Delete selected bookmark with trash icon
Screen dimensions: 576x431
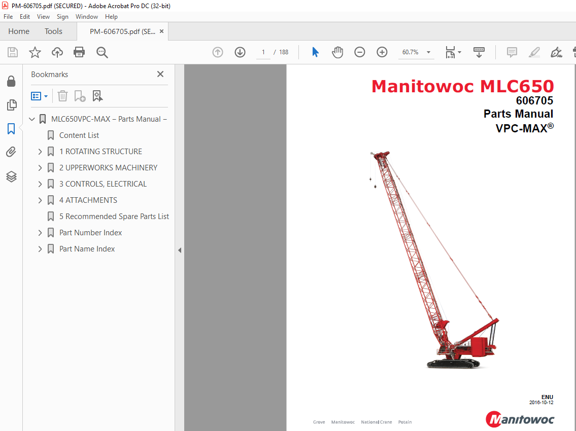[62, 96]
